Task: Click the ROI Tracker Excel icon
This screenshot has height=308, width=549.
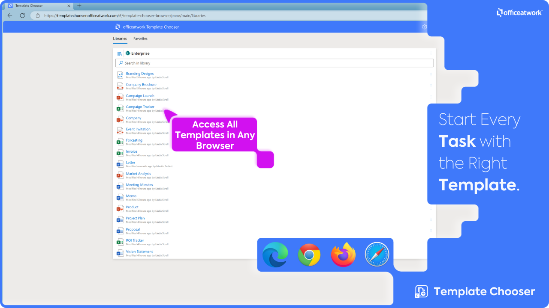Action: tap(120, 242)
